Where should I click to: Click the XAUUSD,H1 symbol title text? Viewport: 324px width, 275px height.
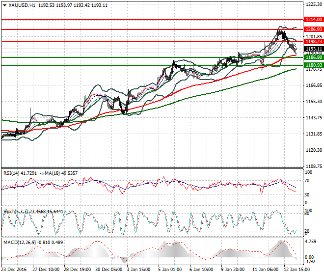(22, 5)
